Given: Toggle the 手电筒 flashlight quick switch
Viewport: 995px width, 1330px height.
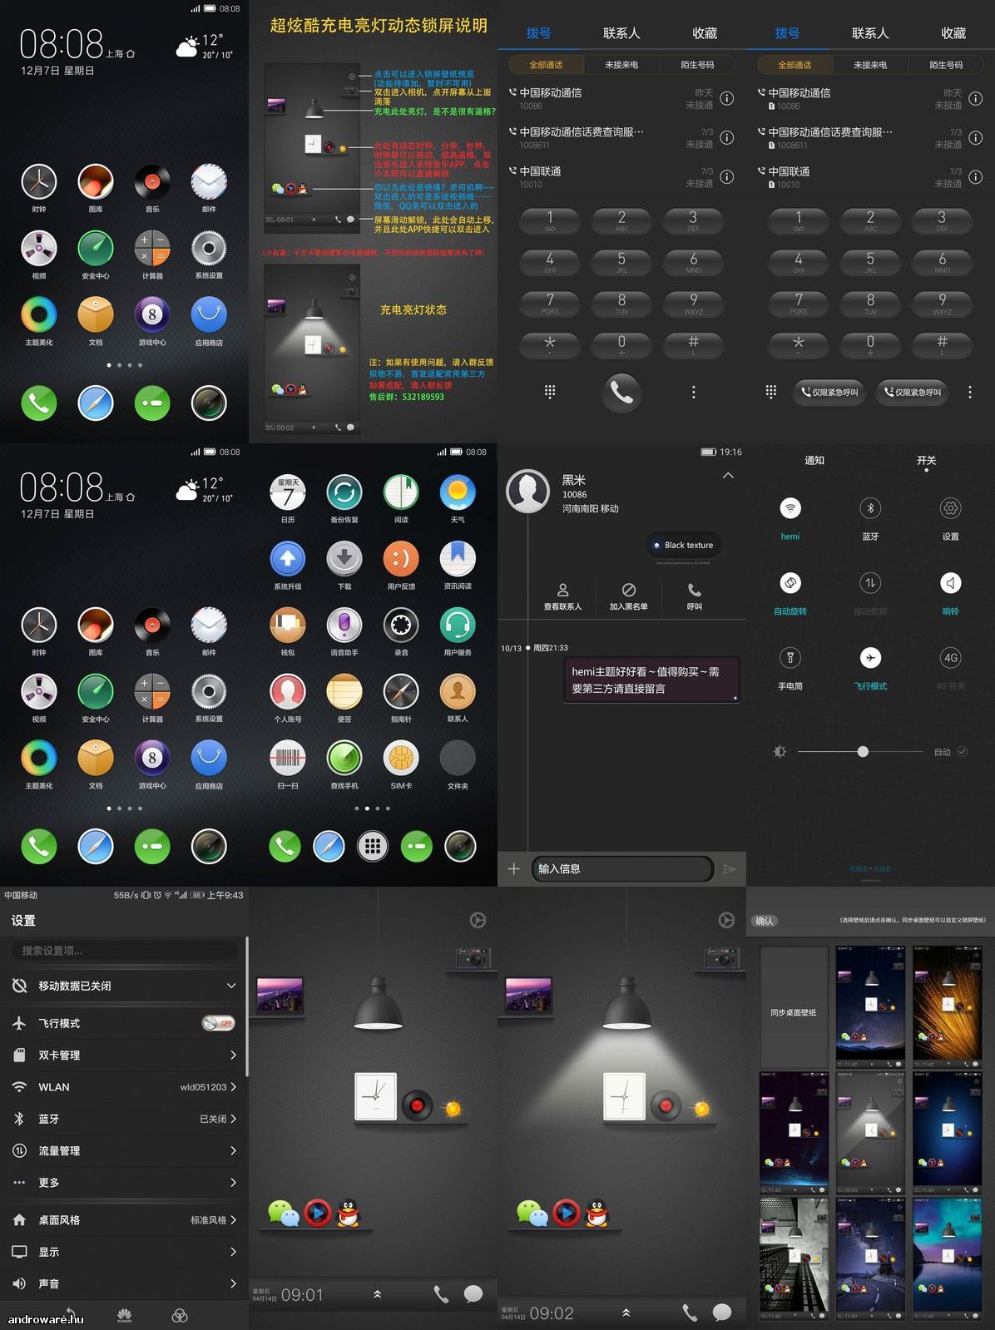Looking at the screenshot, I should pos(790,658).
